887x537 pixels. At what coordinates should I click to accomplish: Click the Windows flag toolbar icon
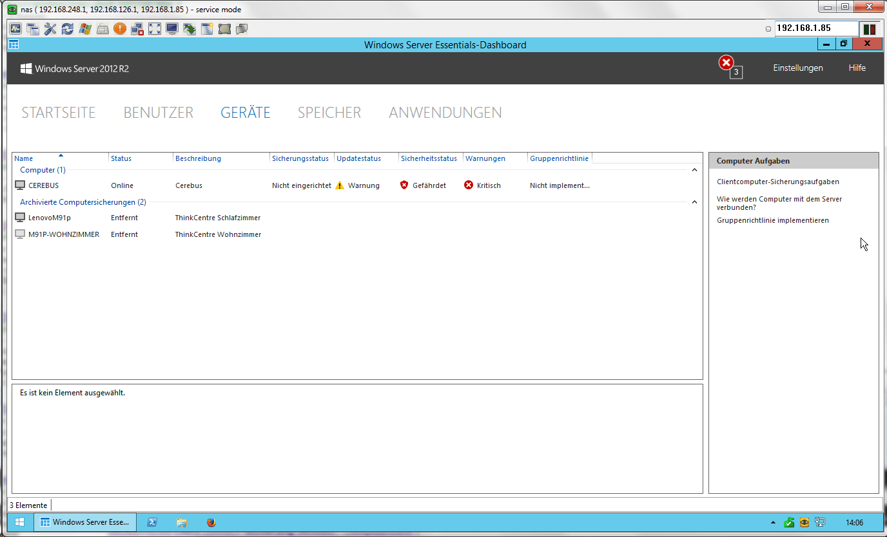85,29
